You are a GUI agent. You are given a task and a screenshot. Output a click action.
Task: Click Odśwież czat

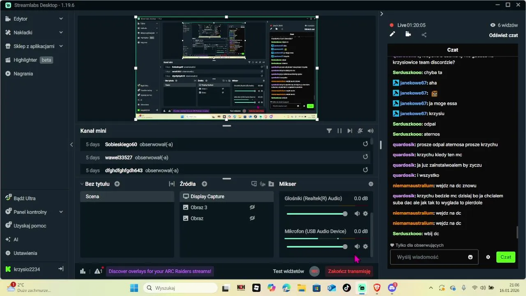pyautogui.click(x=503, y=35)
